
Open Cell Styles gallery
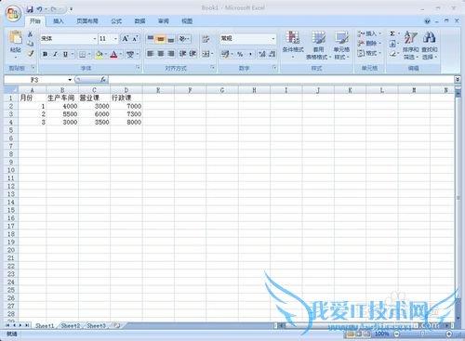click(x=341, y=46)
